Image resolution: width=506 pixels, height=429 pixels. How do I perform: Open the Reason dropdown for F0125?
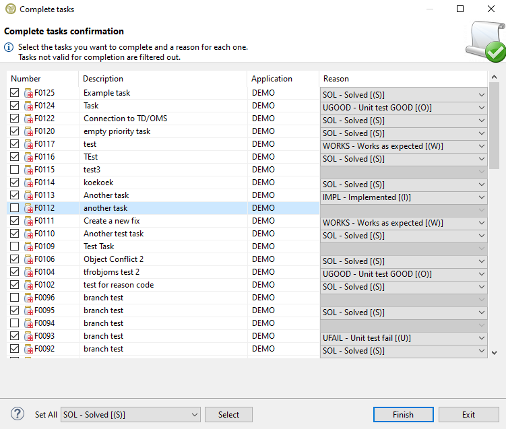[481, 95]
